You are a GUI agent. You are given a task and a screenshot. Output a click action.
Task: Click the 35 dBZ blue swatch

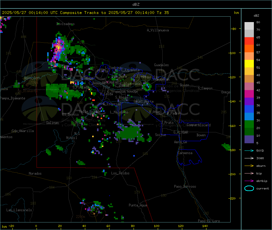[249, 109]
